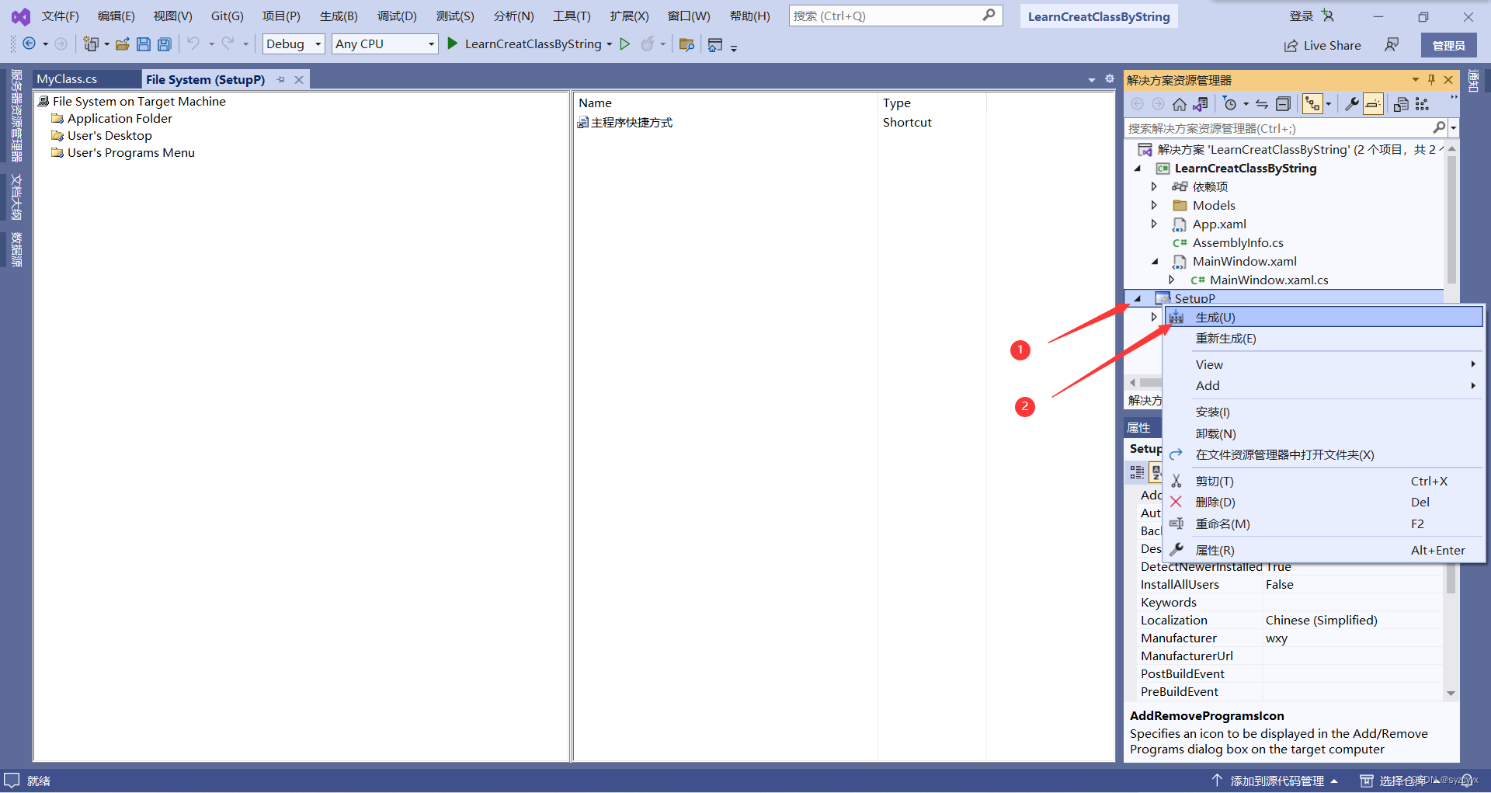Pin the File System (SetupP) tab

[x=281, y=79]
